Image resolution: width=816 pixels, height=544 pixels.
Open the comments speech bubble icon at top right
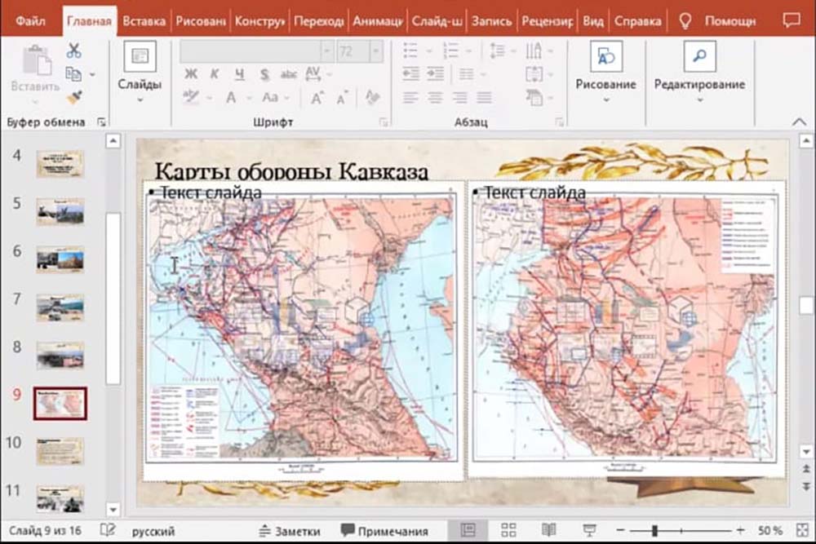[x=791, y=21]
